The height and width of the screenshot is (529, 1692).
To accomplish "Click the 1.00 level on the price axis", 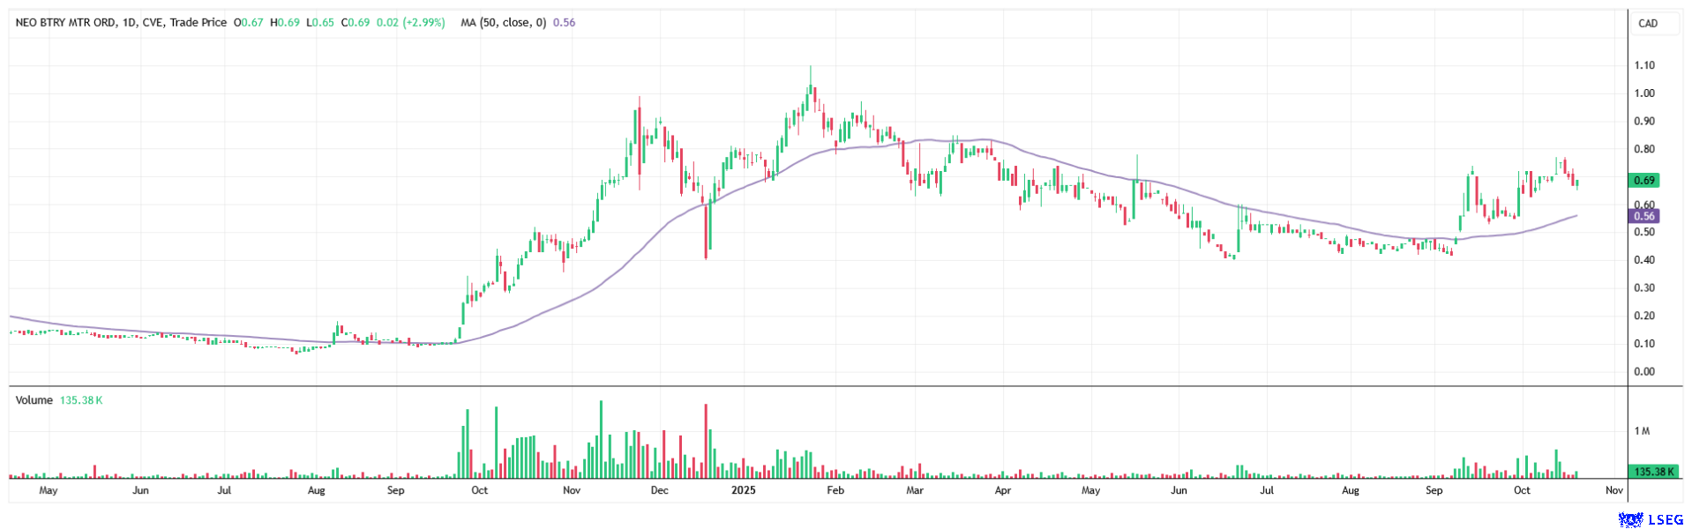I will pyautogui.click(x=1643, y=93).
